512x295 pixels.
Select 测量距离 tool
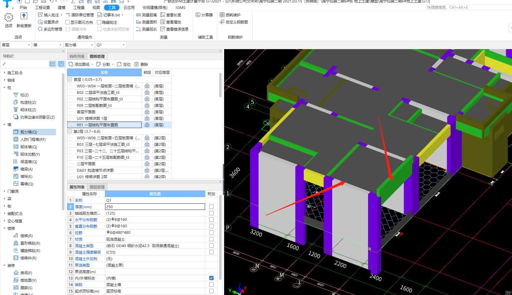point(146,15)
